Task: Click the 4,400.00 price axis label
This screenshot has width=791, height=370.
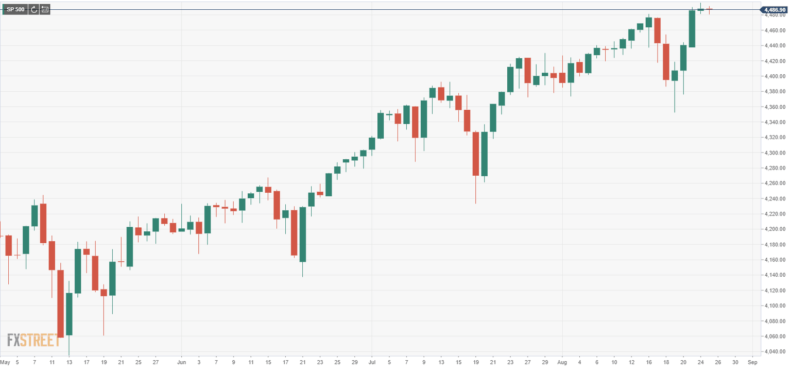Action: coord(774,76)
